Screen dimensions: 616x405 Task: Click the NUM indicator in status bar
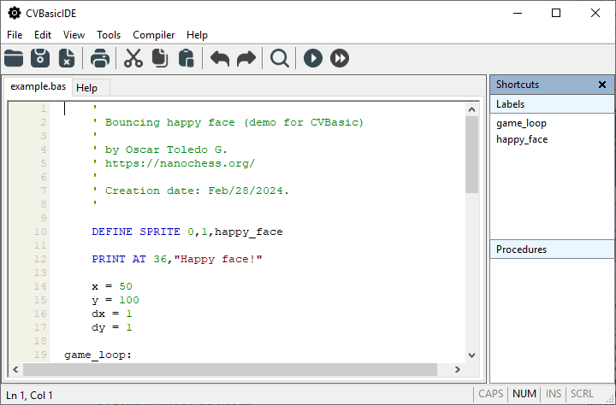(x=524, y=394)
